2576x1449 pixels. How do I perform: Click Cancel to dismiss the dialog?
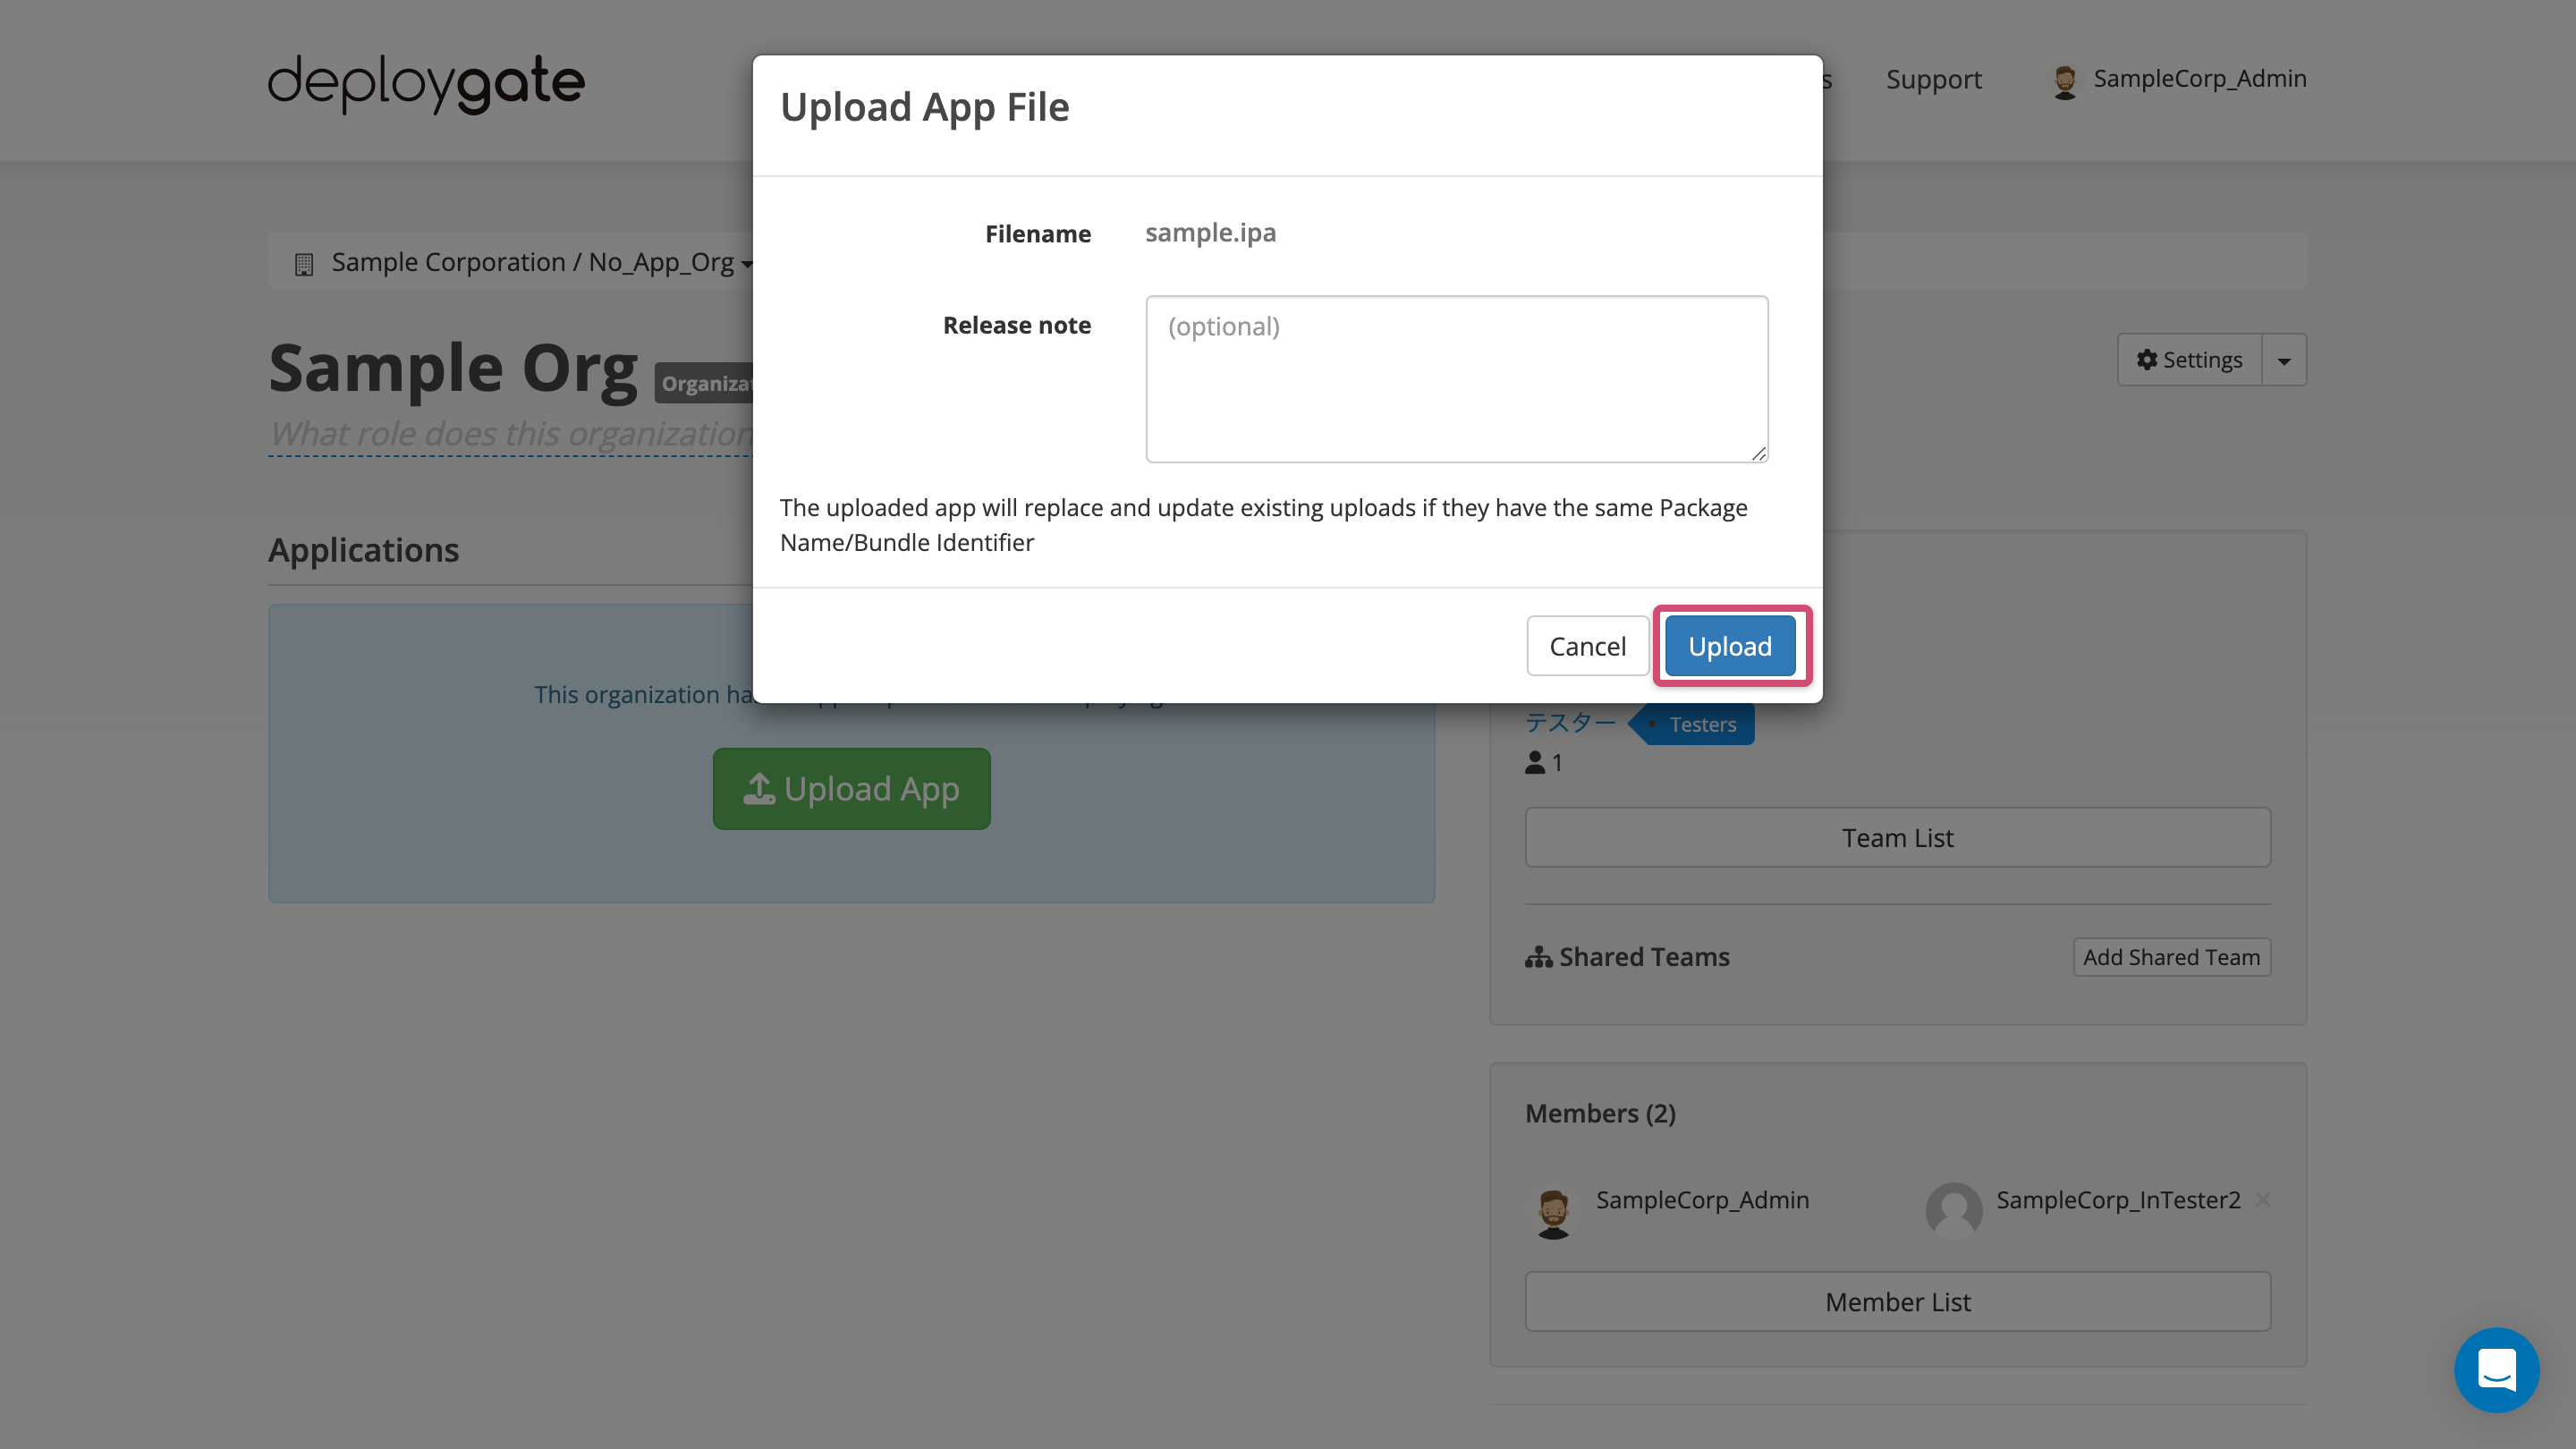click(1587, 646)
